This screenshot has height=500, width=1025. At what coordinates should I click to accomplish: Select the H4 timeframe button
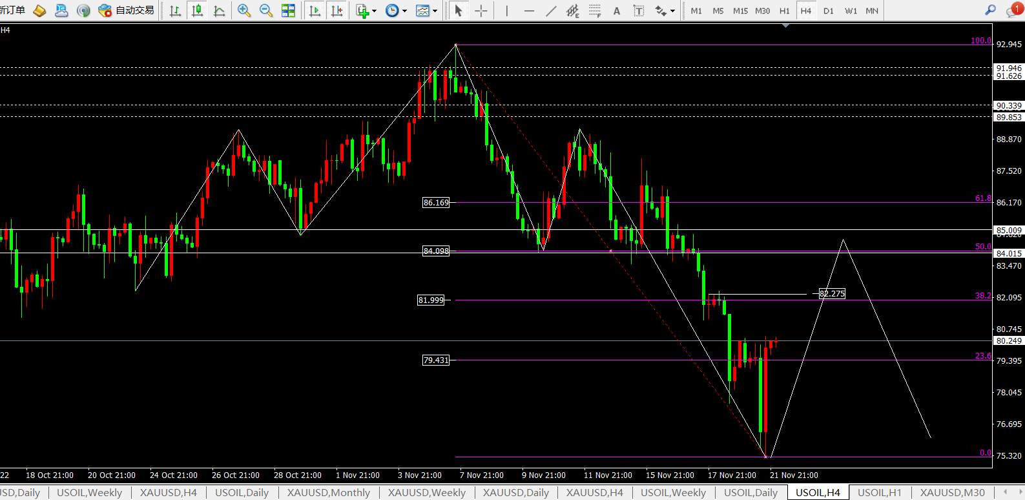[806, 11]
